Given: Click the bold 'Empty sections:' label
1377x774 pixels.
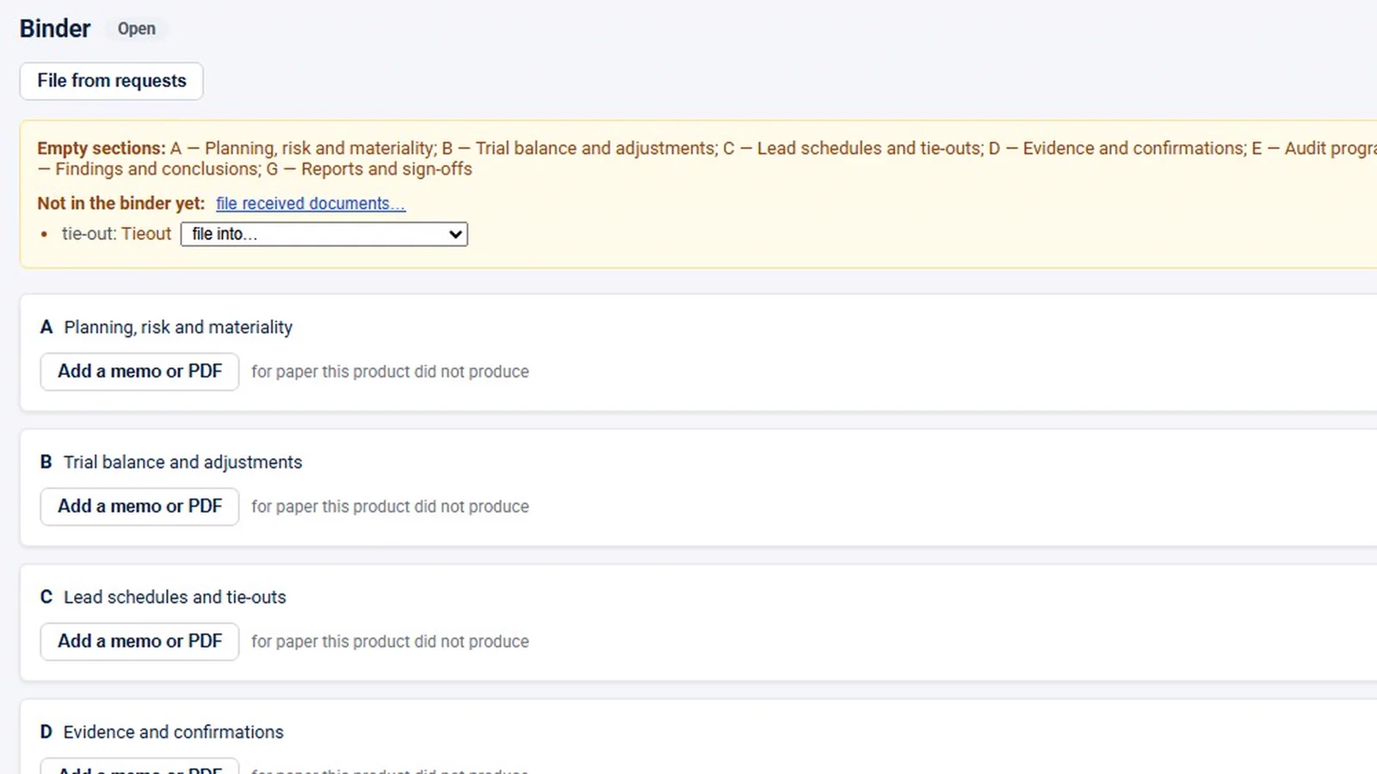Looking at the screenshot, I should (x=101, y=148).
